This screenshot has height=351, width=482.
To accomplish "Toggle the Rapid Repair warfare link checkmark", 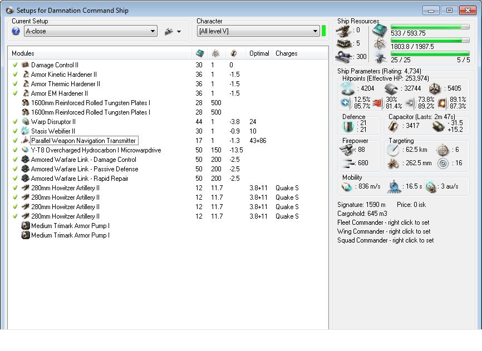I will tap(15, 179).
